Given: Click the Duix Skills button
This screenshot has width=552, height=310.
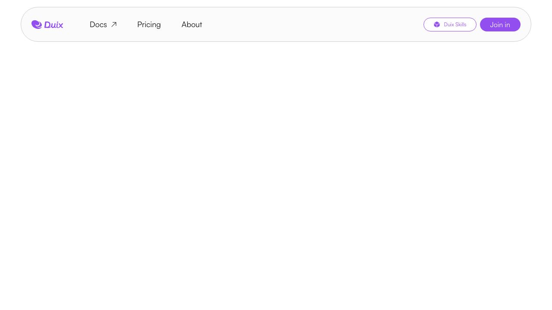Looking at the screenshot, I should [x=450, y=25].
